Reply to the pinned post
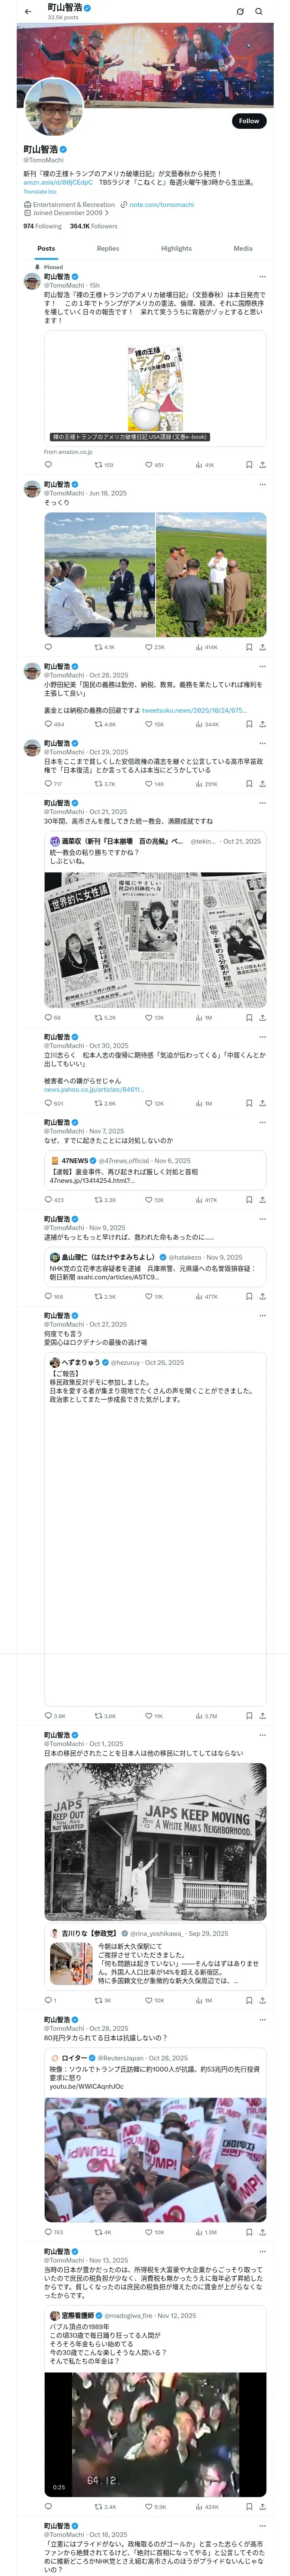Screen dimensions: 290x2576 (x=48, y=464)
